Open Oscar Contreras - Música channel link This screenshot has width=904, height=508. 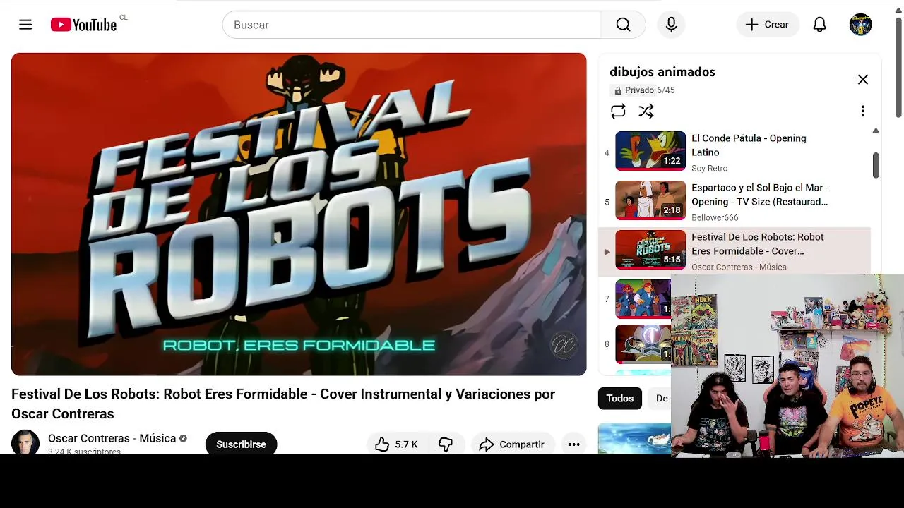(x=112, y=438)
